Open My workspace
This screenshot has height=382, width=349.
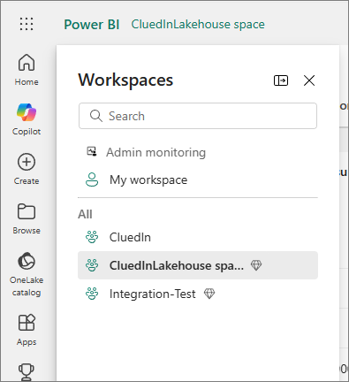[x=198, y=180]
